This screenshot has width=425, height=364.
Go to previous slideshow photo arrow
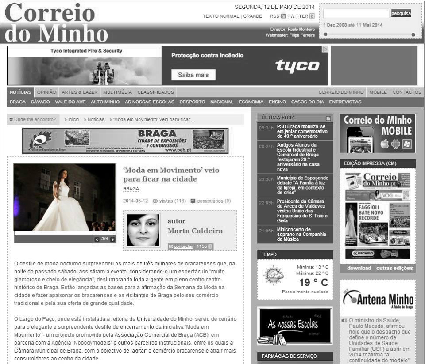click(x=97, y=239)
